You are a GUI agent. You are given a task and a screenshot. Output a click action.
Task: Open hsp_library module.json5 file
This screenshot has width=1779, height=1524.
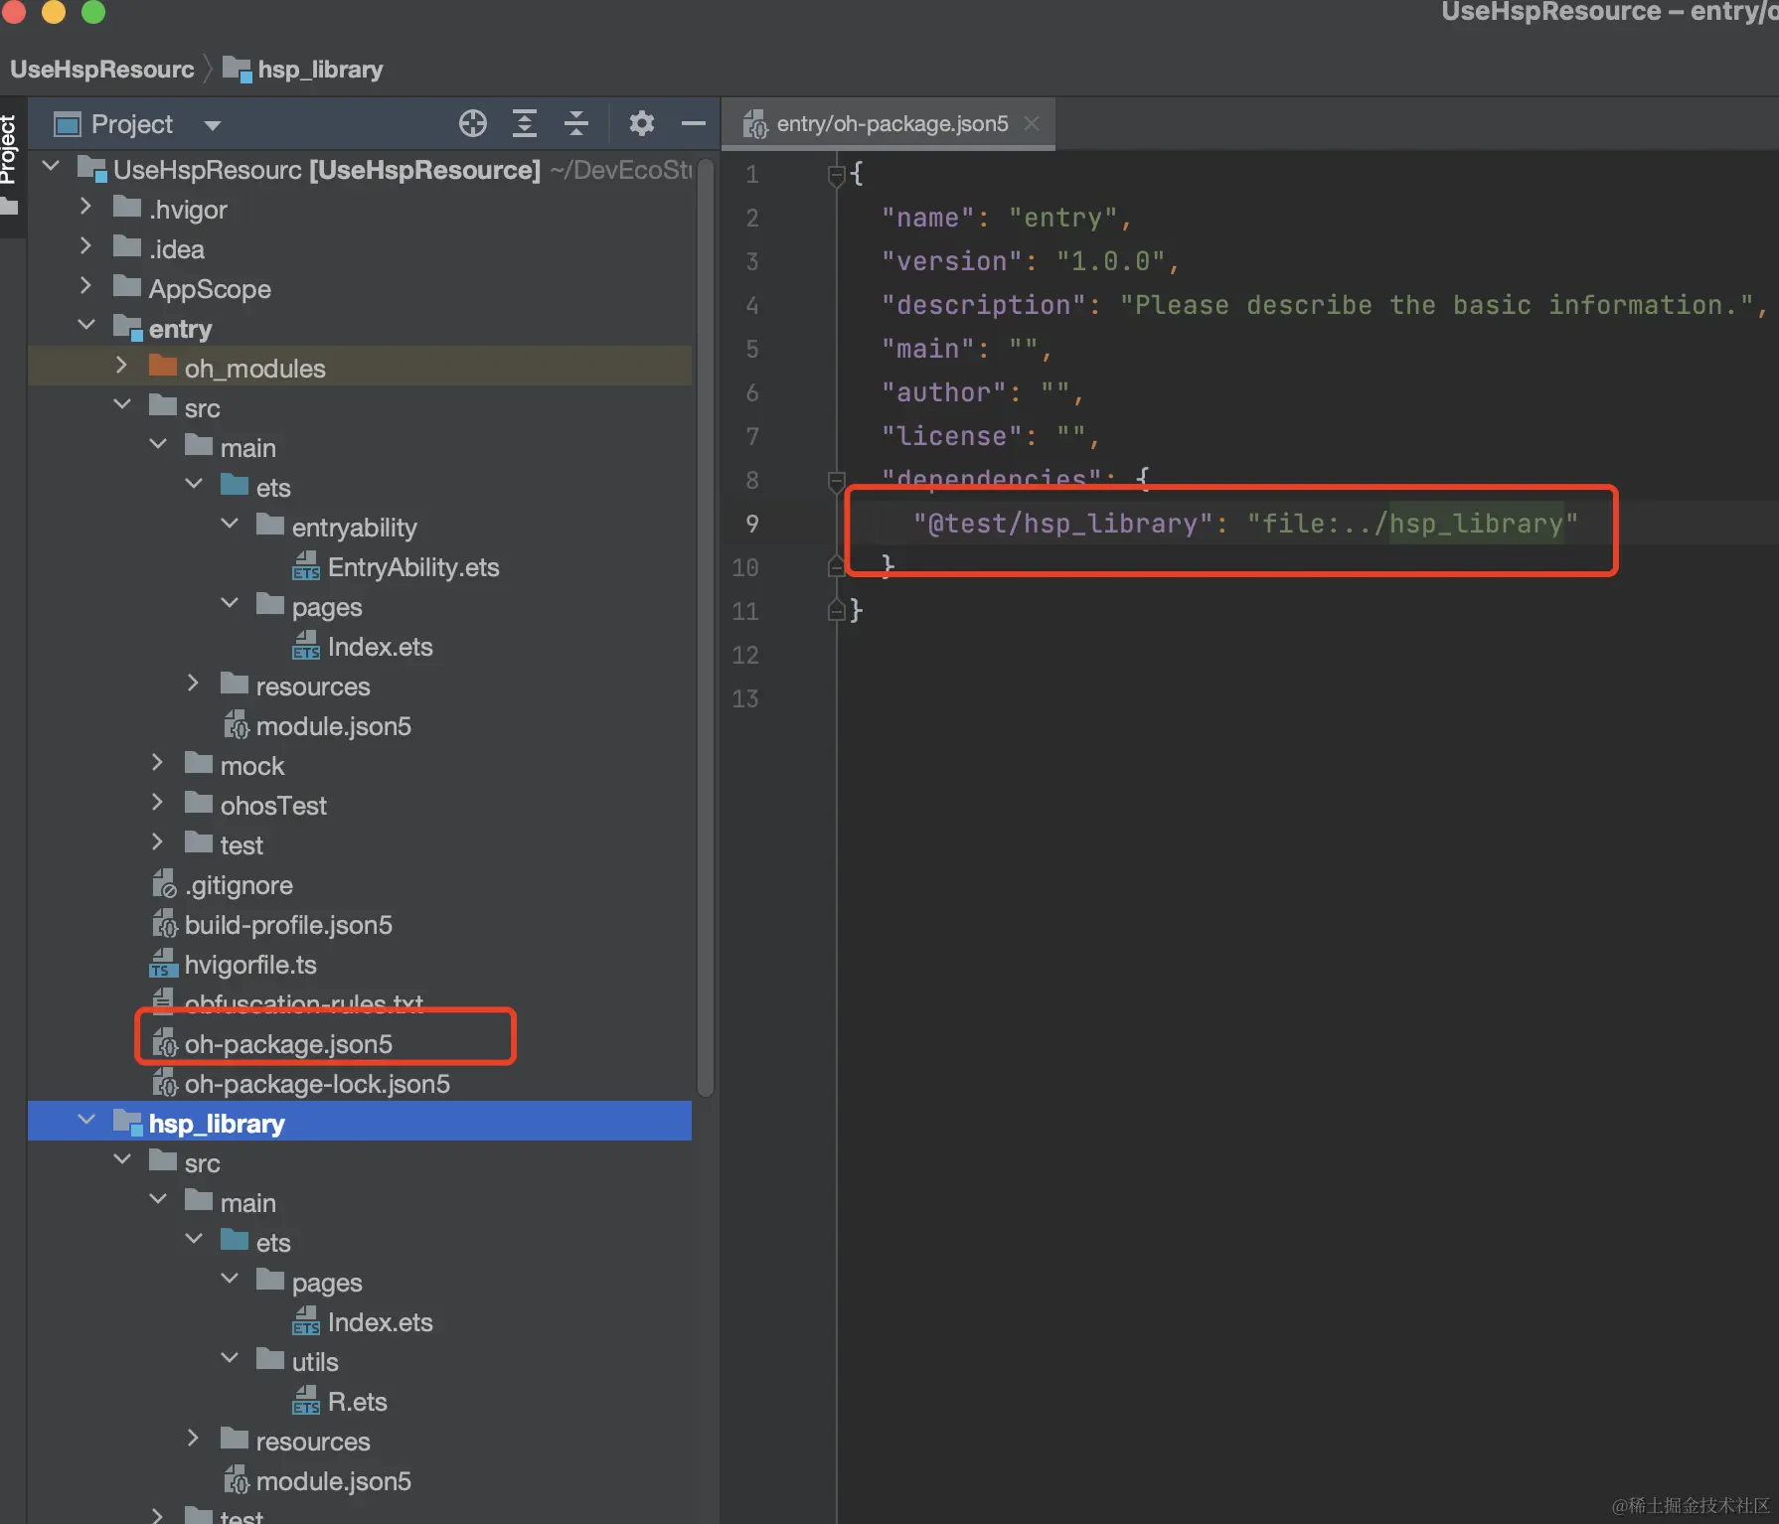333,1481
